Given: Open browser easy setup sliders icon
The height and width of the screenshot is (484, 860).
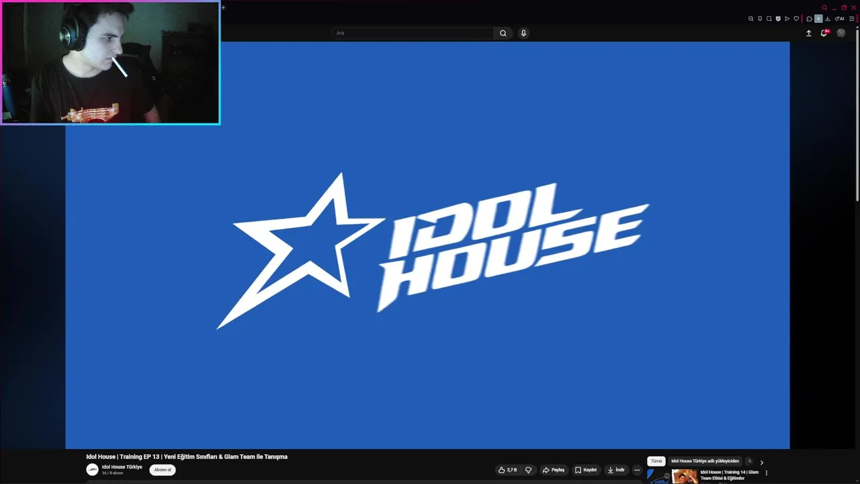Looking at the screenshot, I should tap(852, 19).
